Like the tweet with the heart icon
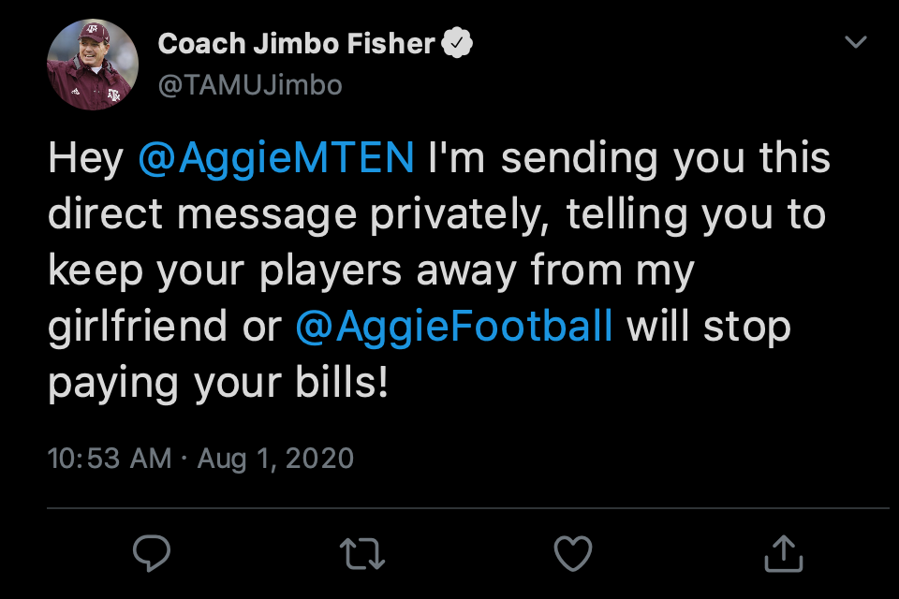 click(573, 553)
